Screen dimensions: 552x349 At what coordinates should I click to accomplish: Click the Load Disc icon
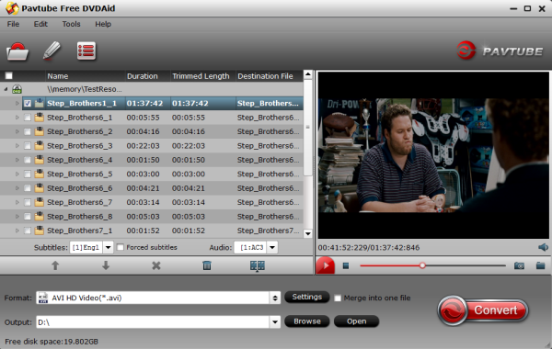coord(17,51)
